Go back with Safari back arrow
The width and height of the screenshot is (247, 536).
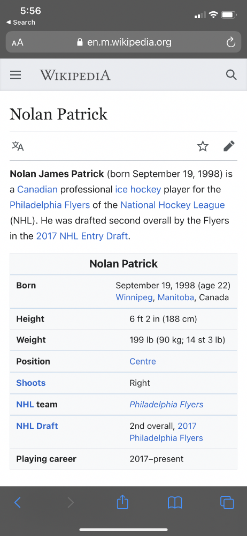(x=18, y=503)
